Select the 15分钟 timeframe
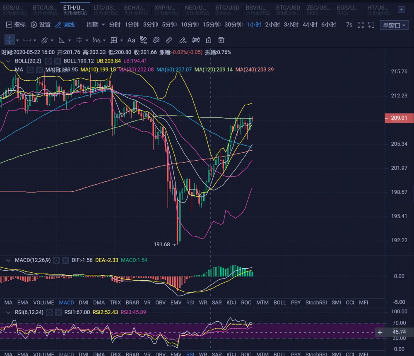This screenshot has height=356, width=414. click(211, 25)
